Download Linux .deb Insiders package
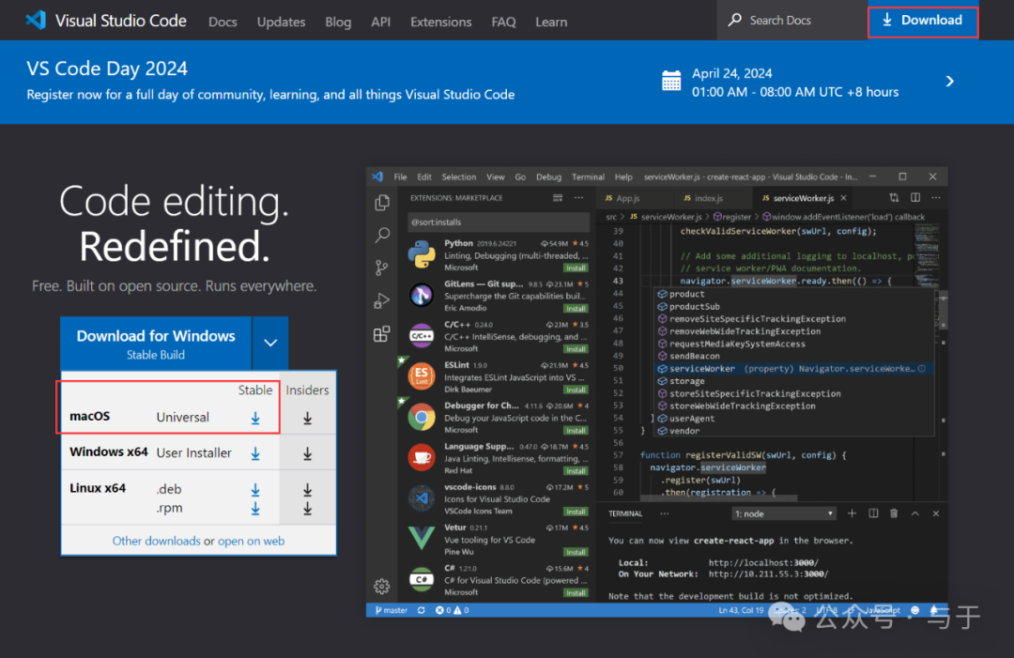 308,490
